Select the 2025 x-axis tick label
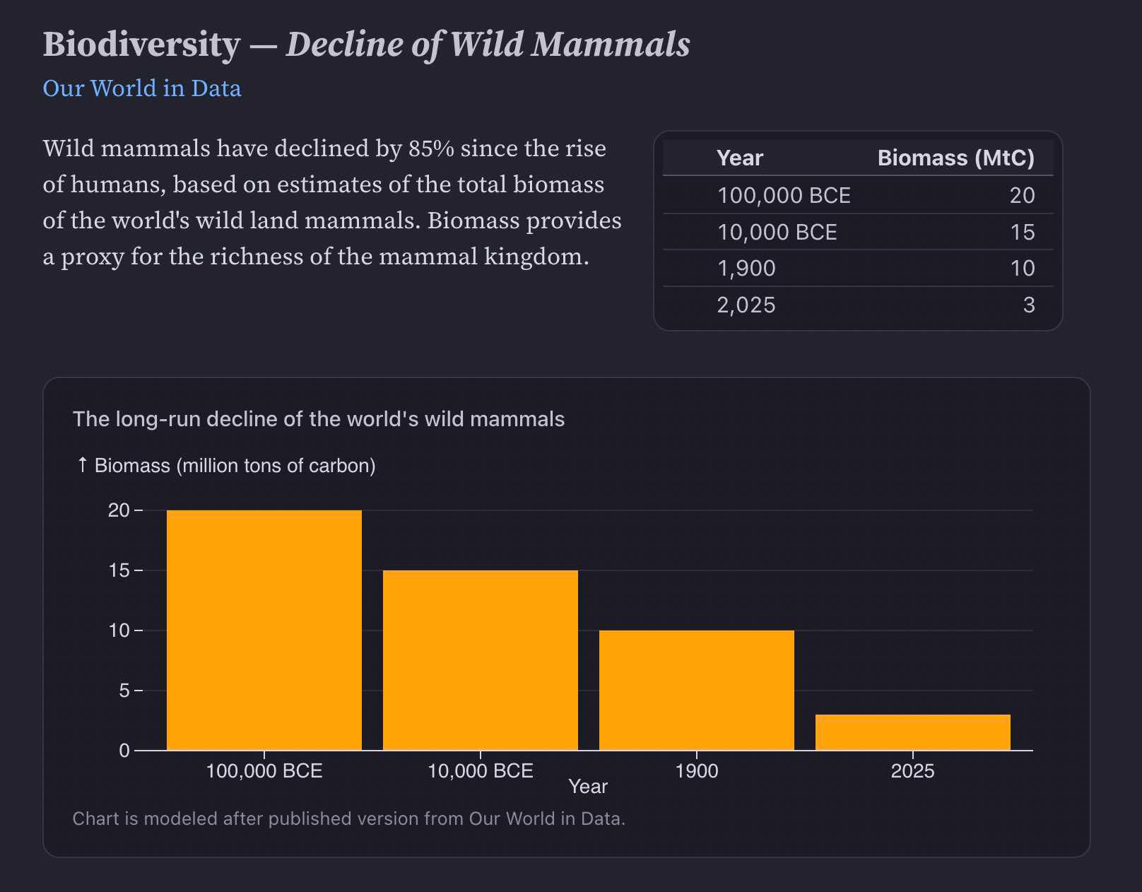Viewport: 1142px width, 892px height. (x=912, y=770)
